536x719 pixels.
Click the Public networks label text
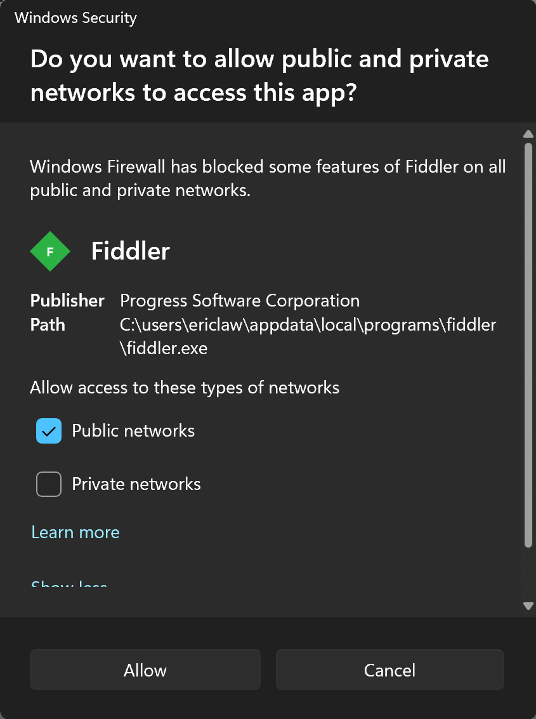pos(133,430)
